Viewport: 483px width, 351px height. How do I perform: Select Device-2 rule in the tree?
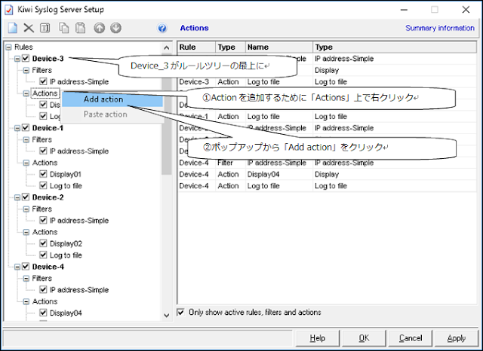[48, 197]
